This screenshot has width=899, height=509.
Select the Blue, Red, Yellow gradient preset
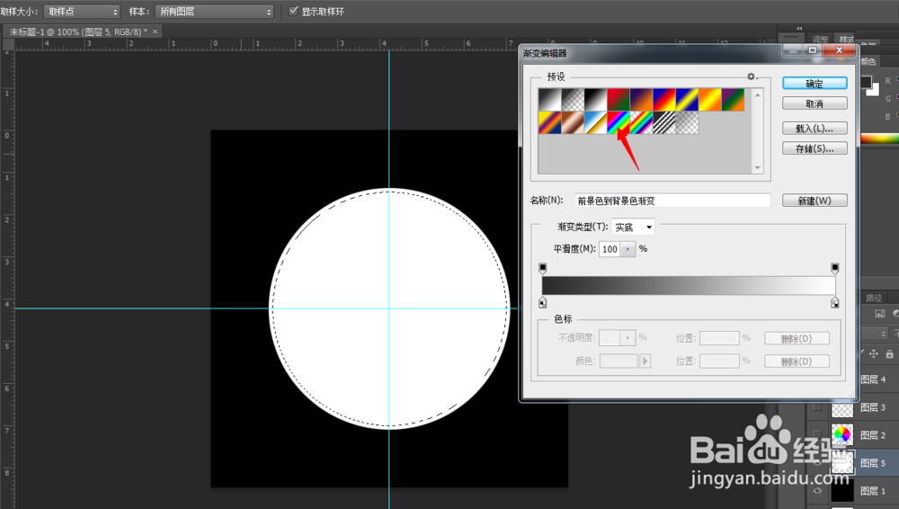pyautogui.click(x=664, y=100)
